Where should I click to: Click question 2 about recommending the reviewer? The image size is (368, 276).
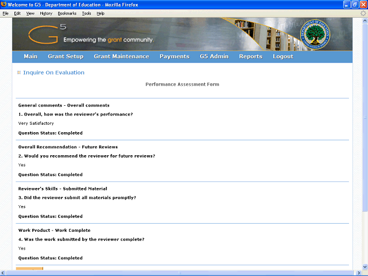(x=87, y=156)
